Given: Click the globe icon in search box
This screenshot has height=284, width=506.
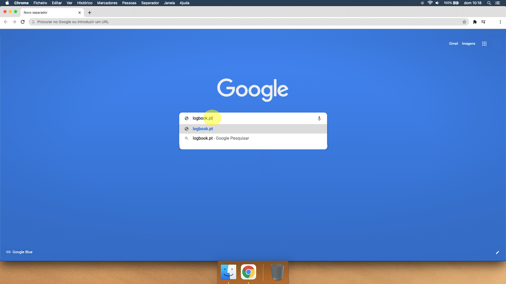Looking at the screenshot, I should 187,118.
